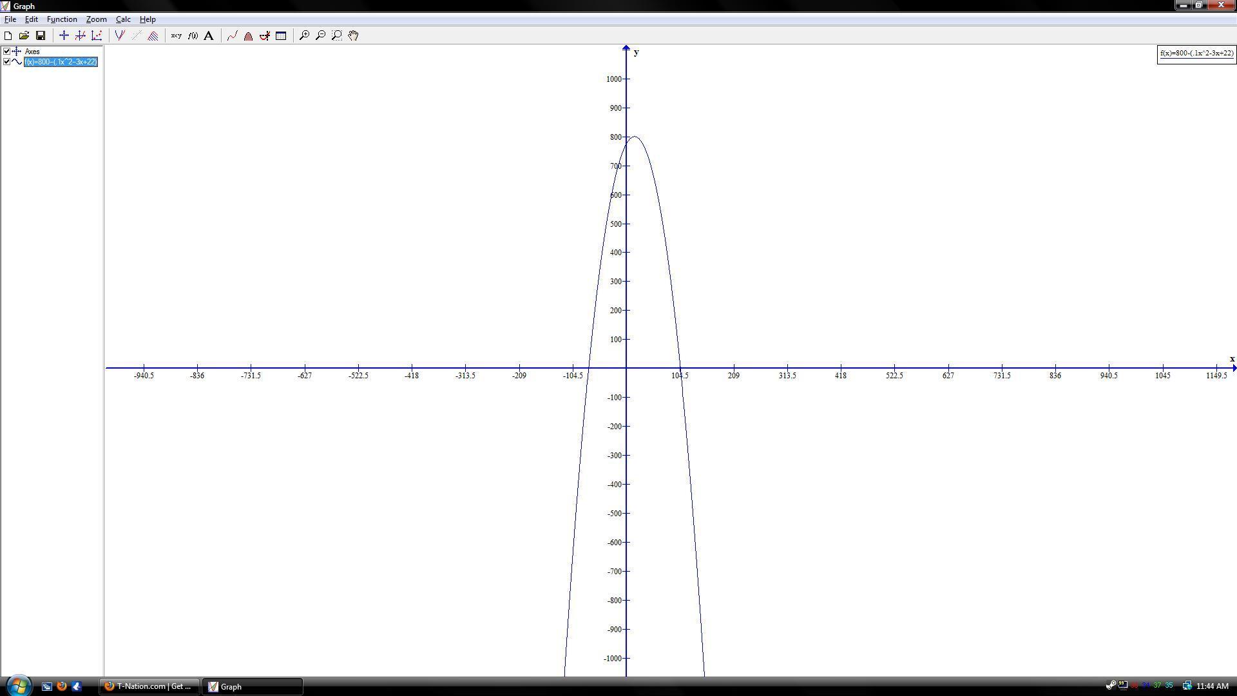Click the New document icon
The image size is (1237, 696).
[x=8, y=35]
